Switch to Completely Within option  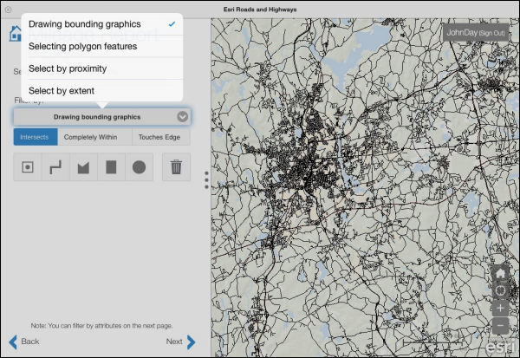tap(94, 137)
